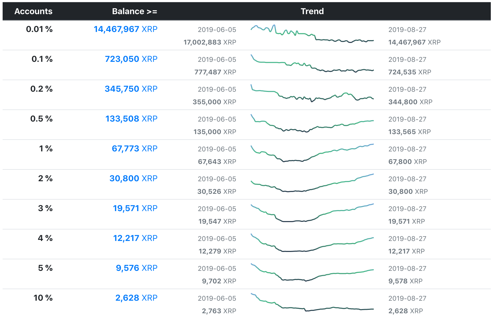Click the 2019-06-05 date in the 0.1% row

click(x=217, y=59)
